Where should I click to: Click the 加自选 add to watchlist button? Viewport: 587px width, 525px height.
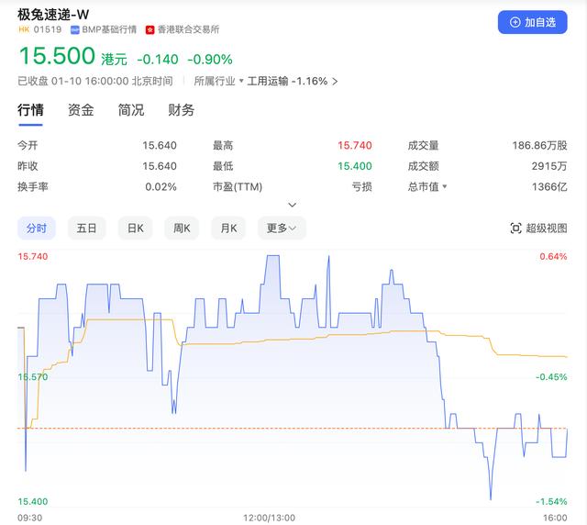(533, 22)
